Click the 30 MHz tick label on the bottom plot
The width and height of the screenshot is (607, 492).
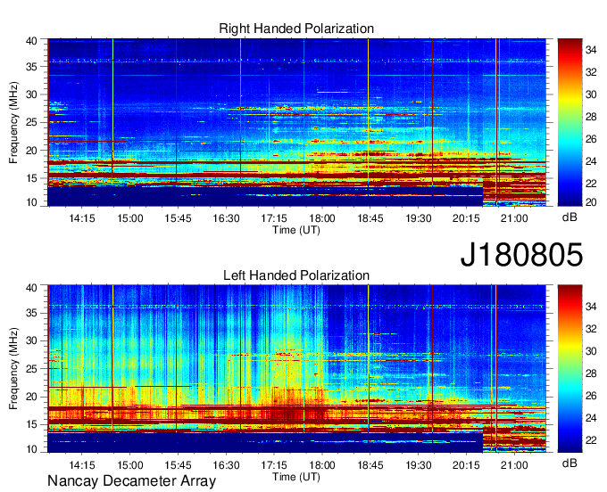32,340
